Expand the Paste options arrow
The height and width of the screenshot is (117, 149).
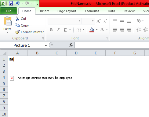click(7, 33)
